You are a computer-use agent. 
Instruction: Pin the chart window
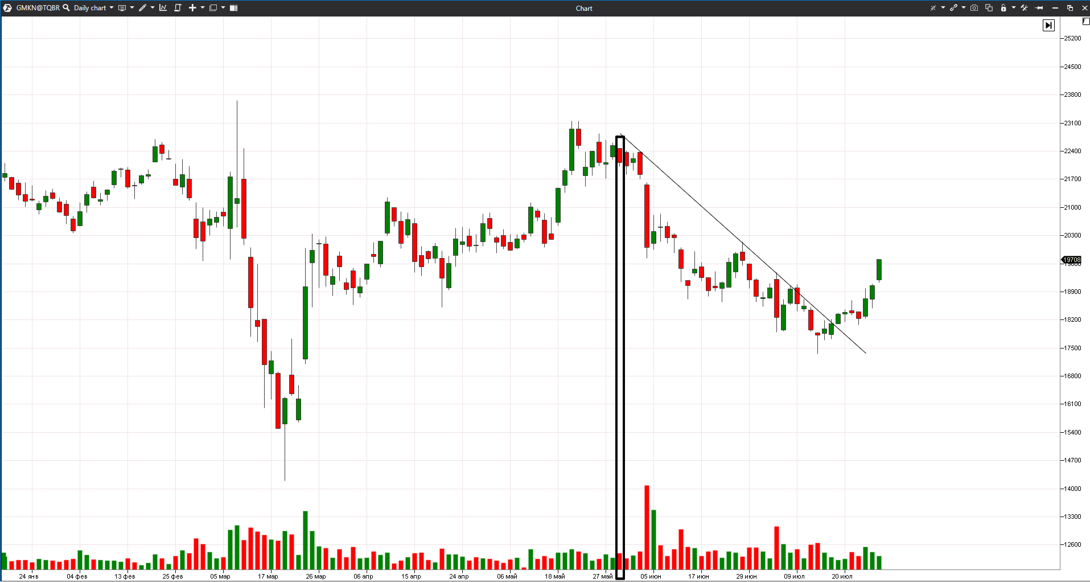point(1039,8)
